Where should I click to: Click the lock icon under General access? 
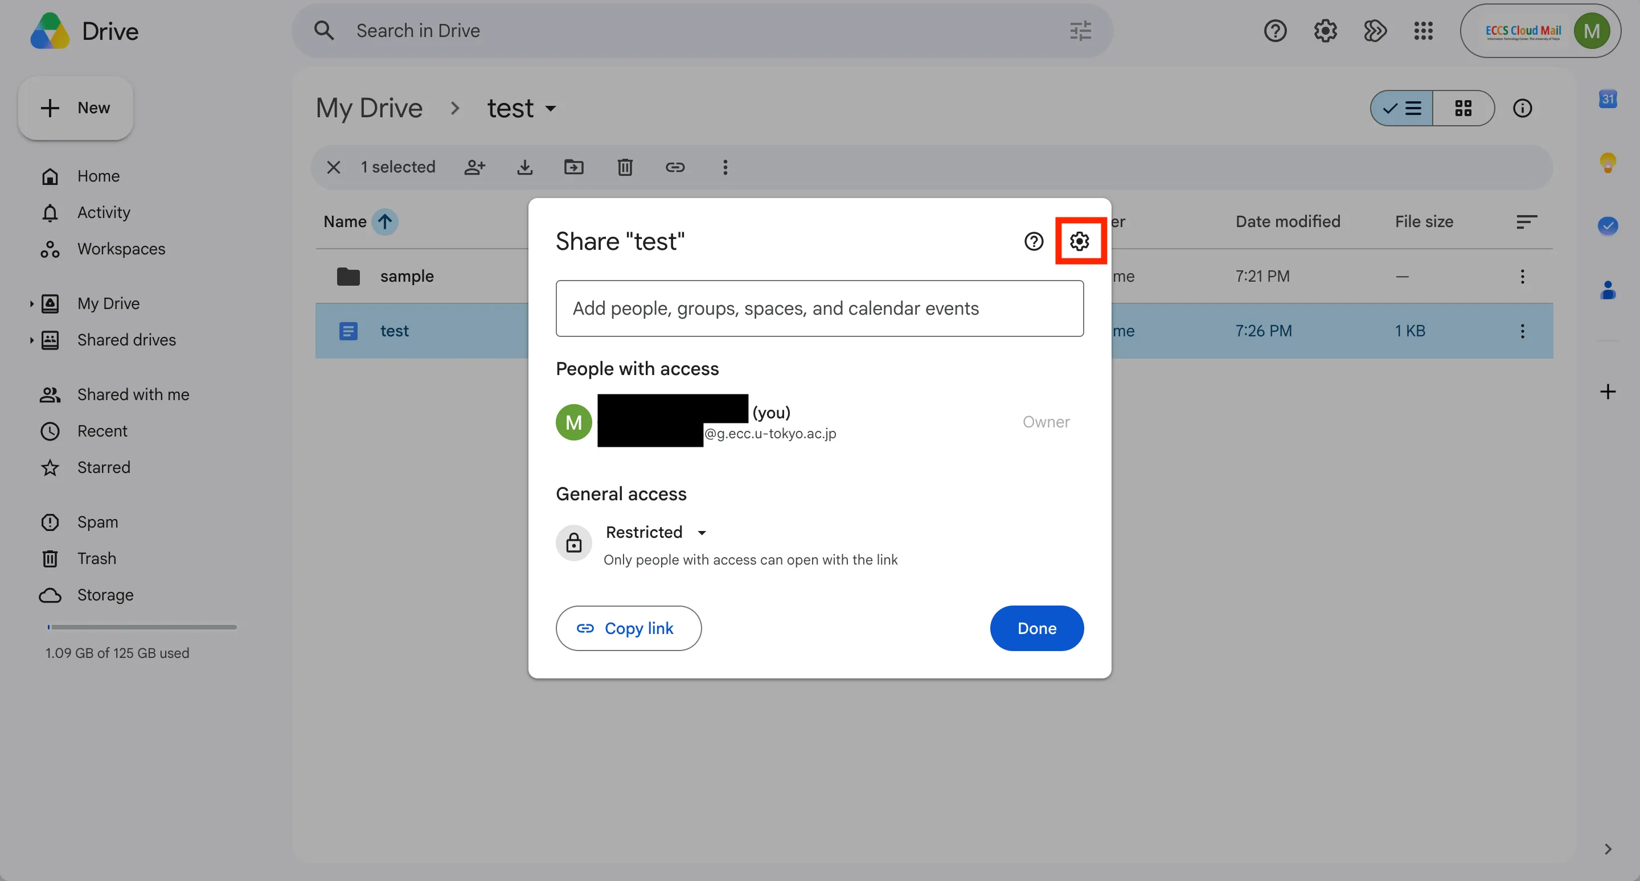pyautogui.click(x=573, y=542)
